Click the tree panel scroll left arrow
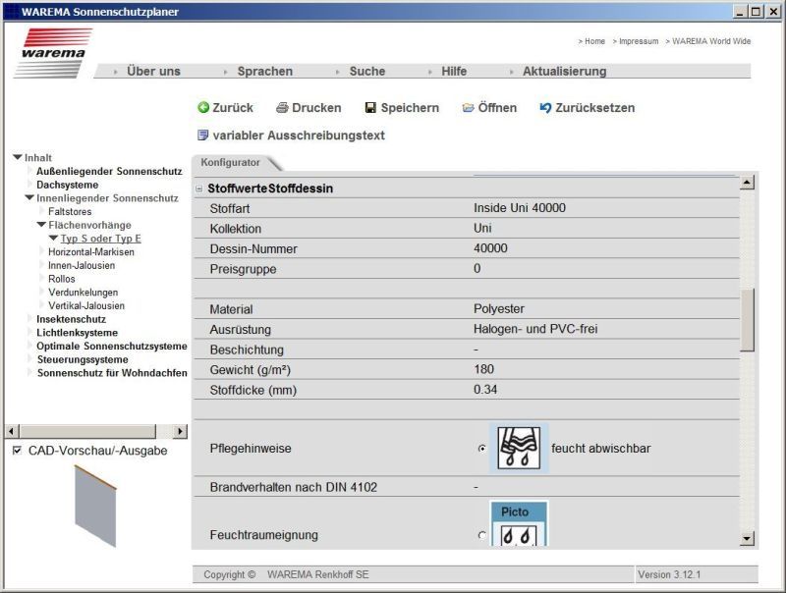786x593 pixels. click(12, 431)
